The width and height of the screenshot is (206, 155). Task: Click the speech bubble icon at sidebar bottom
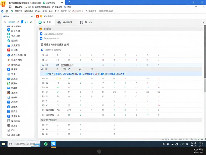point(9,135)
